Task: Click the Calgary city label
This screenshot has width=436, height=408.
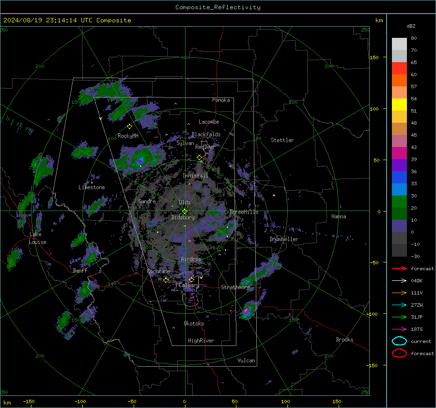Action: point(189,285)
